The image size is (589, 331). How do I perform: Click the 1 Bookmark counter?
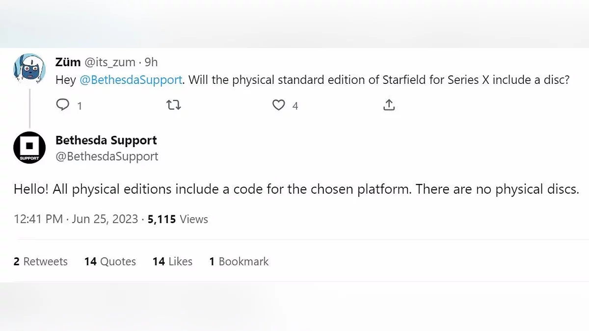coord(239,261)
